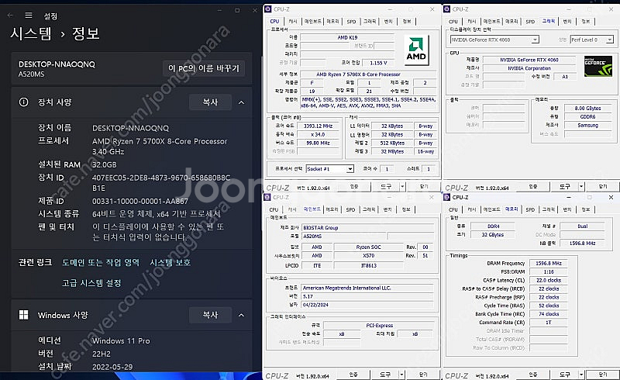Image resolution: width=620 pixels, height=380 pixels.
Task: Click CPU-Z title icon of the AMD K19 window
Action: [x=267, y=9]
